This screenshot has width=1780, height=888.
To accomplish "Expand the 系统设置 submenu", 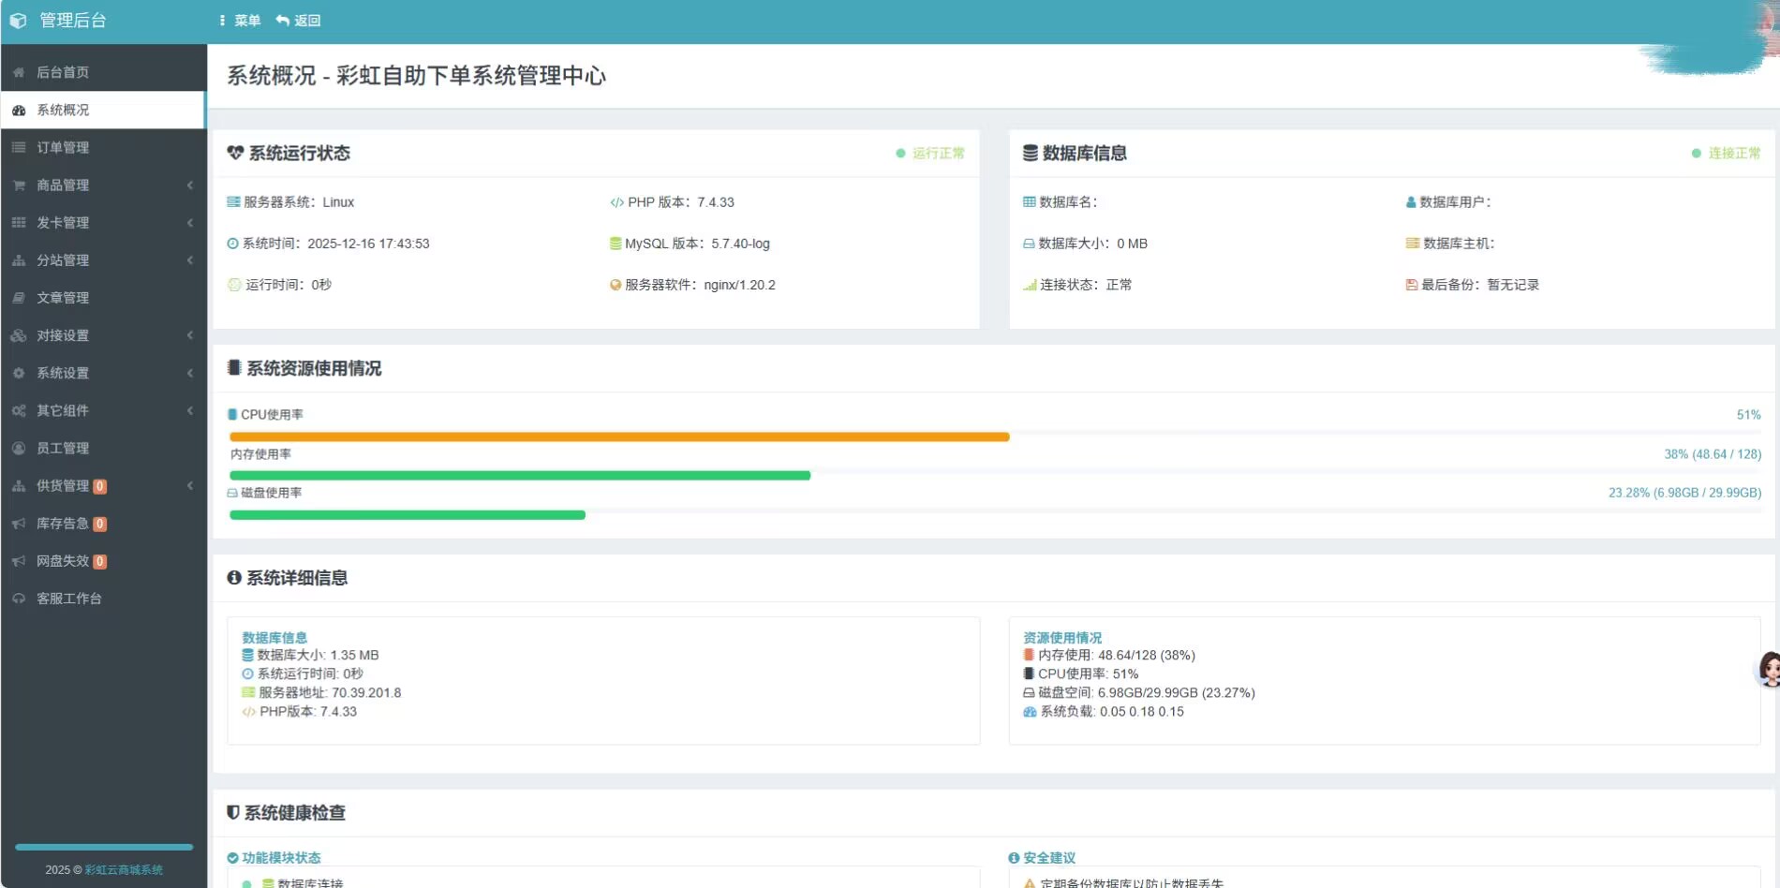I will [x=189, y=373].
